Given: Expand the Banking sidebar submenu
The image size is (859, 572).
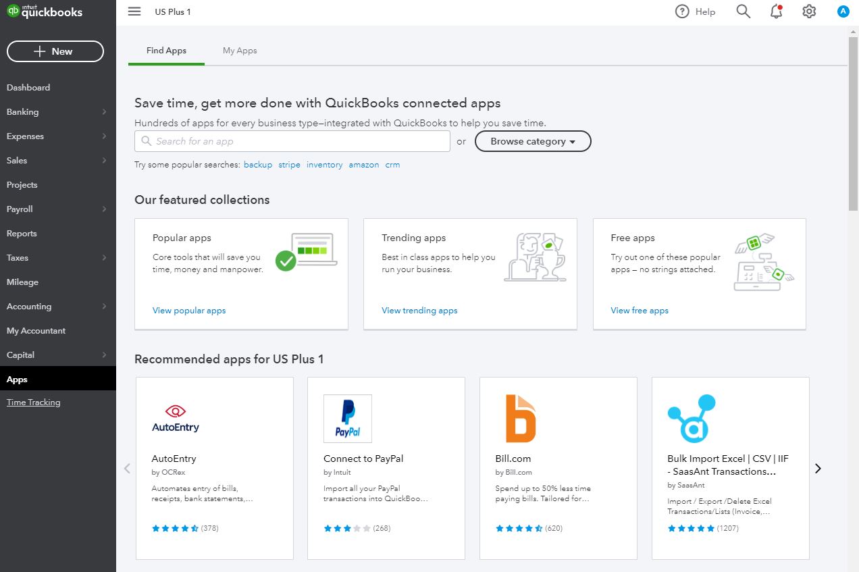Looking at the screenshot, I should [104, 112].
